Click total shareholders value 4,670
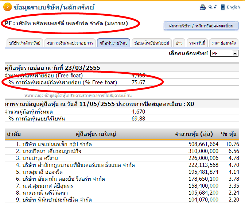This screenshot has width=245, height=203. [x=138, y=112]
